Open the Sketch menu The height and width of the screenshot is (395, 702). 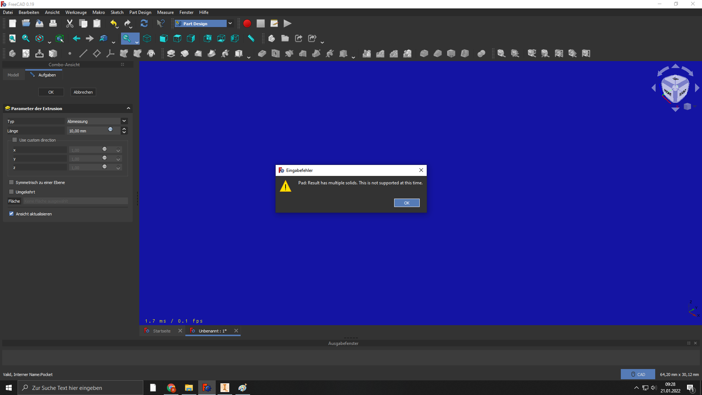pyautogui.click(x=117, y=12)
